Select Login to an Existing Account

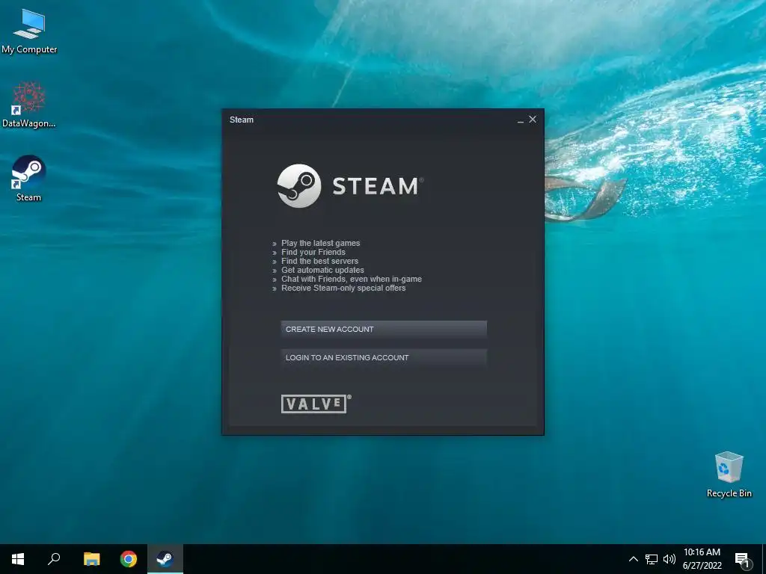coord(384,357)
